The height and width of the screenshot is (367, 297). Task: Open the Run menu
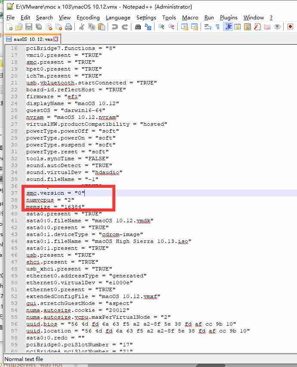(x=209, y=18)
